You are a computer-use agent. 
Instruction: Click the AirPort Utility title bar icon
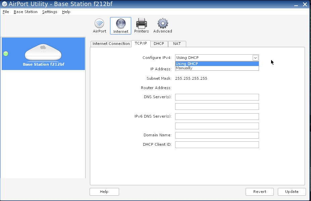[x=4, y=4]
